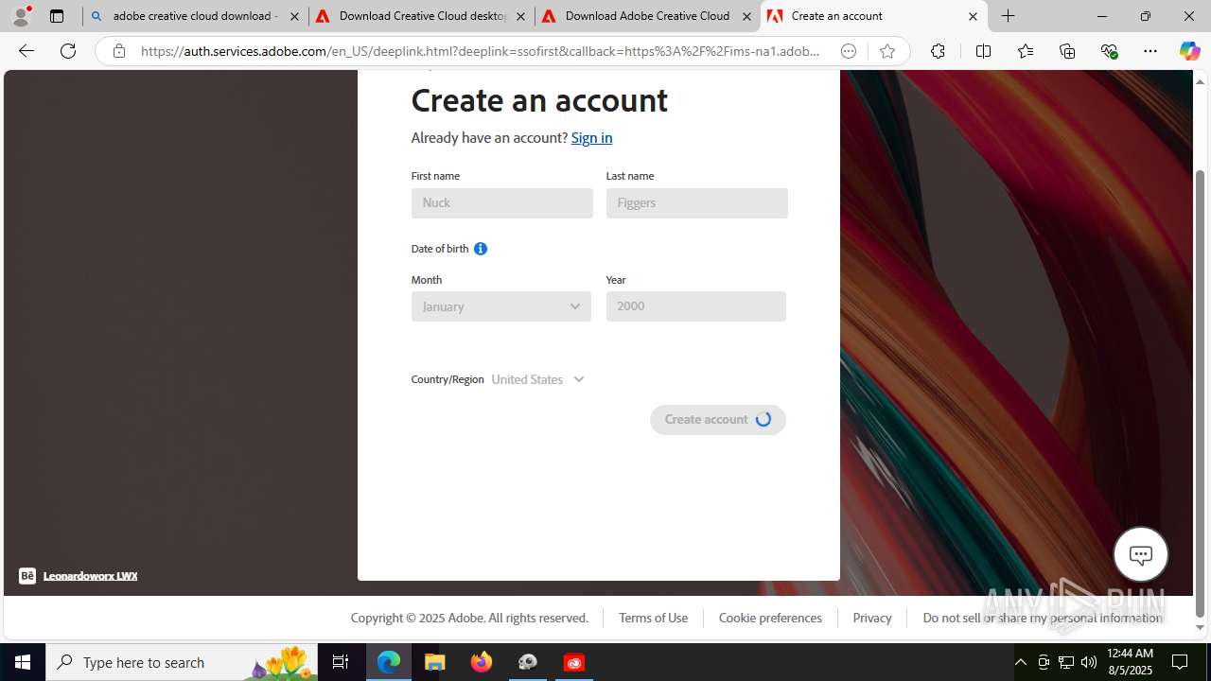The width and height of the screenshot is (1211, 681).
Task: Open the Extensions puzzle icon
Action: 938,51
